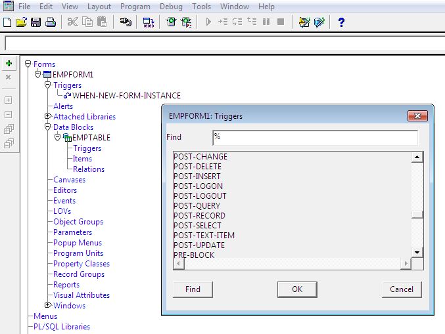
Task: Click the Connect to database icon
Action: 126,22
